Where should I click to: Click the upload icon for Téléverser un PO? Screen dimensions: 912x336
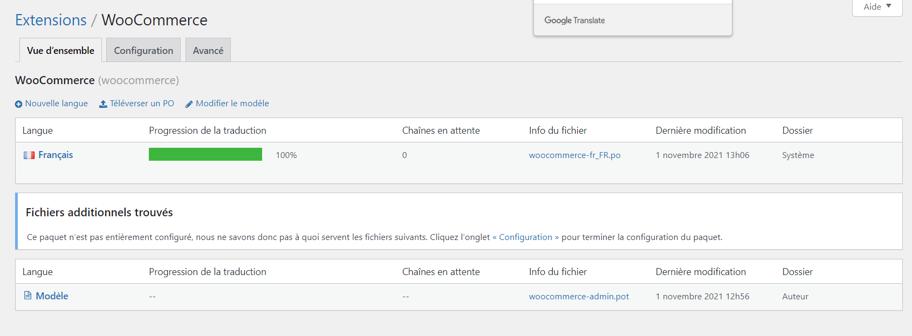click(x=103, y=104)
